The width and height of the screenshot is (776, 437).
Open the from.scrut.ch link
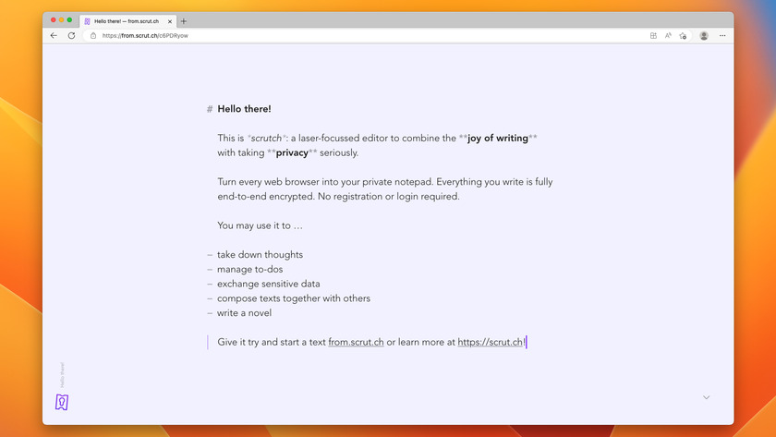(356, 342)
